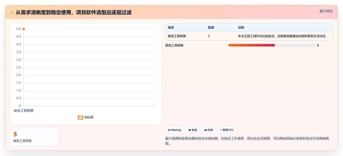343x156 pixels.
Task: Click the page title 从需求清晰度到稳定使用
Action: tap(73, 13)
